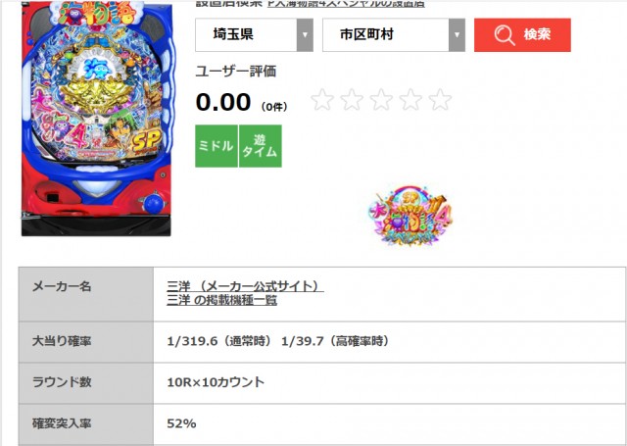Image resolution: width=627 pixels, height=446 pixels.
Task: Click the second rating star
Action: (352, 100)
